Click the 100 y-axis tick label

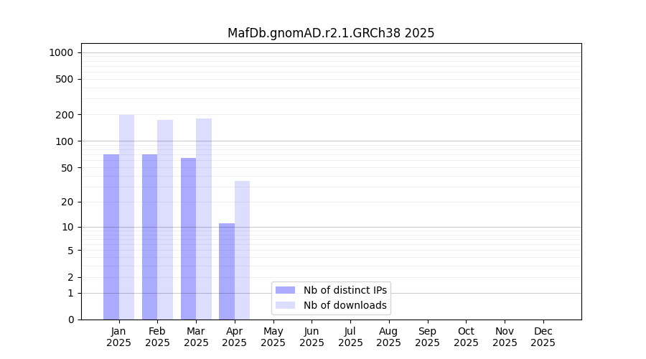(65, 141)
